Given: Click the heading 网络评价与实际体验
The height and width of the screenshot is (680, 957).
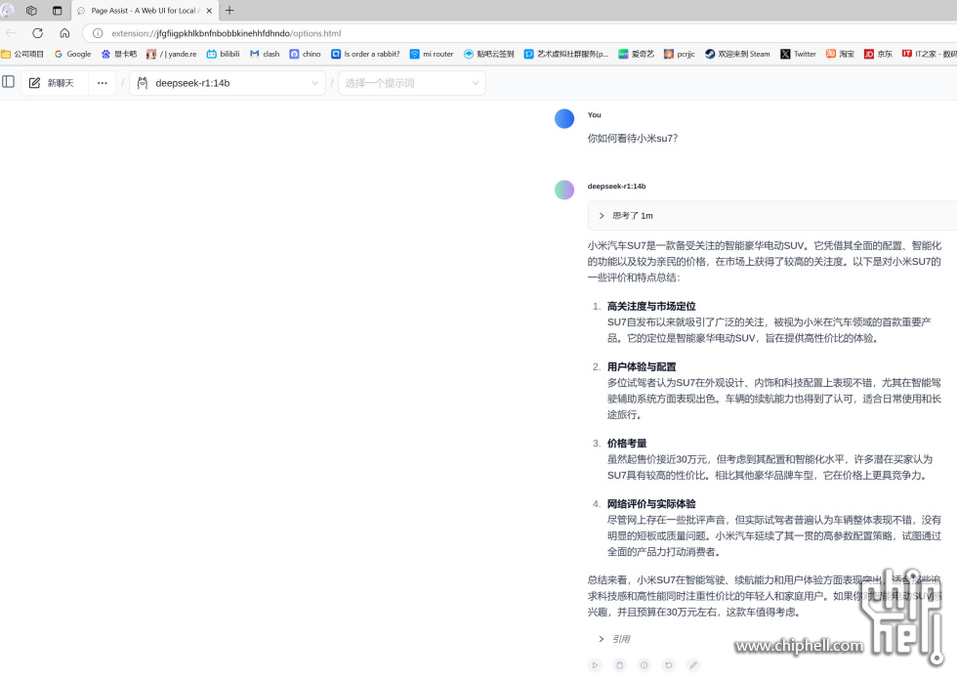Looking at the screenshot, I should (651, 504).
